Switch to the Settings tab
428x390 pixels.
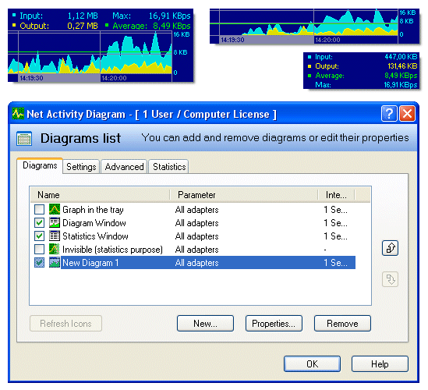(81, 167)
